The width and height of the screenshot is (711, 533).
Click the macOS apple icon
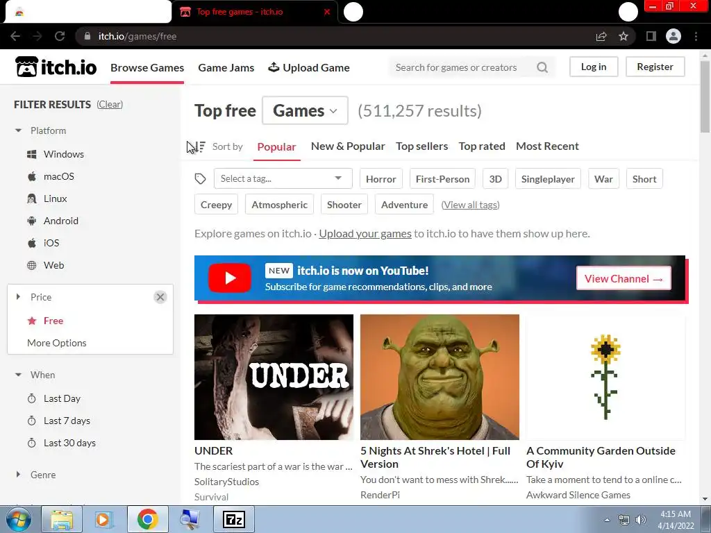pyautogui.click(x=32, y=176)
